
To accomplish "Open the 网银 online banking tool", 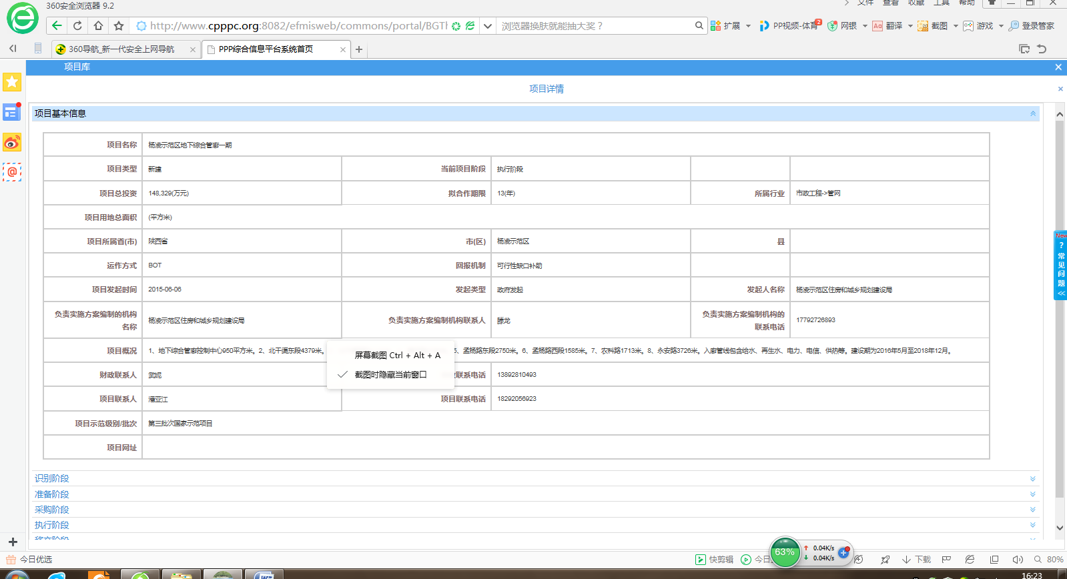I will pos(842,25).
